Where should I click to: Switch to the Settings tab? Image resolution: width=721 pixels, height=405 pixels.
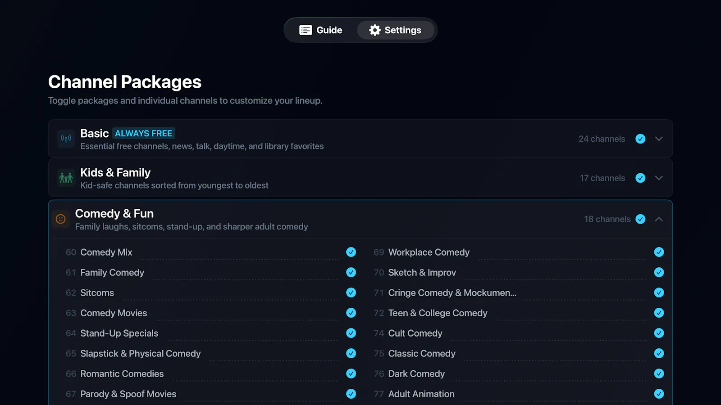pos(395,30)
